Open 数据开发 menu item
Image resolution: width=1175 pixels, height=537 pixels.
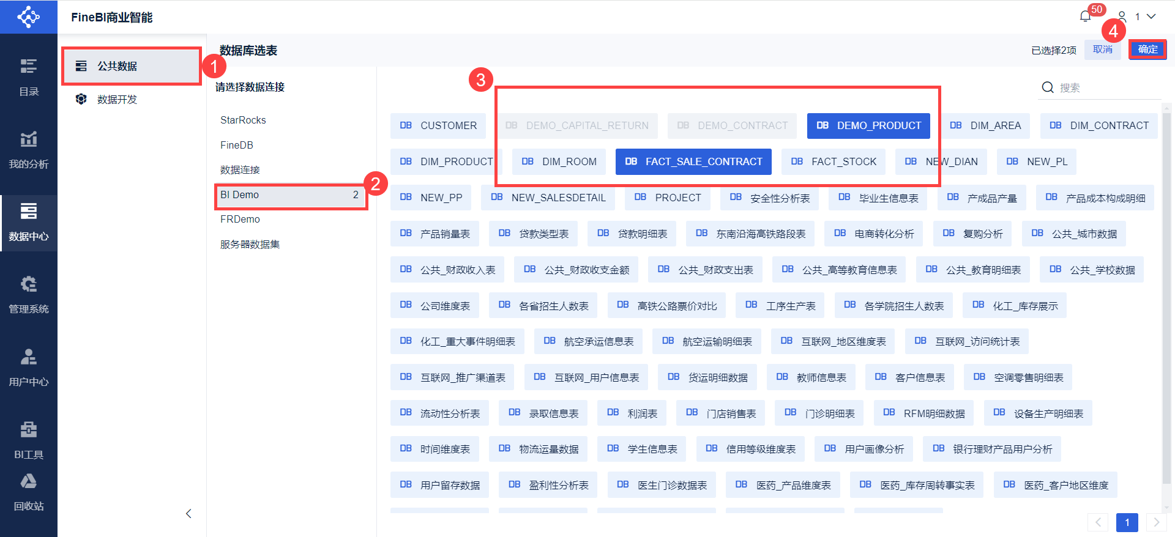point(132,99)
